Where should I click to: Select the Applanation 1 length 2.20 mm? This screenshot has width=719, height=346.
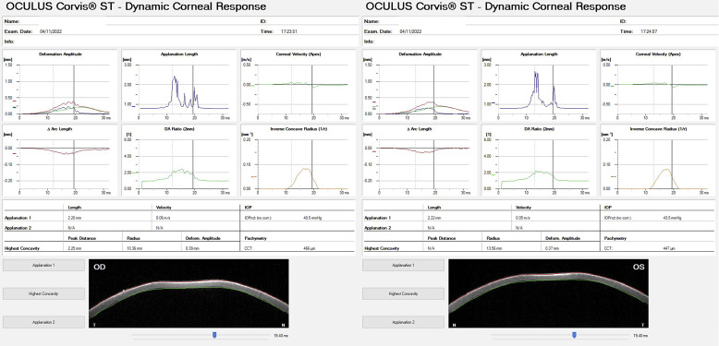point(74,219)
